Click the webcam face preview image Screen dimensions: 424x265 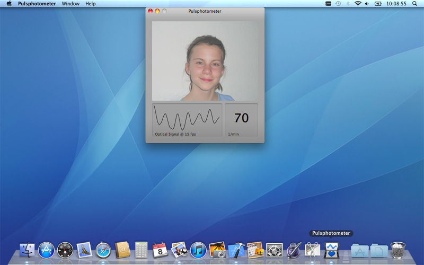tap(205, 61)
